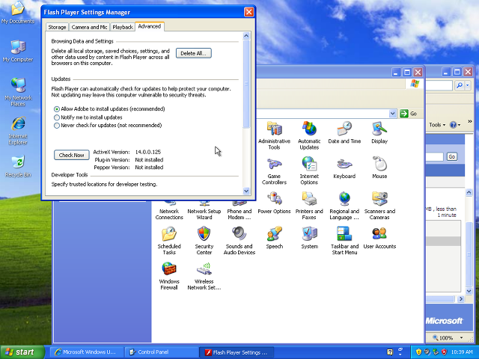Open Sounds and Audio Devices
This screenshot has width=479, height=359.
tap(239, 241)
